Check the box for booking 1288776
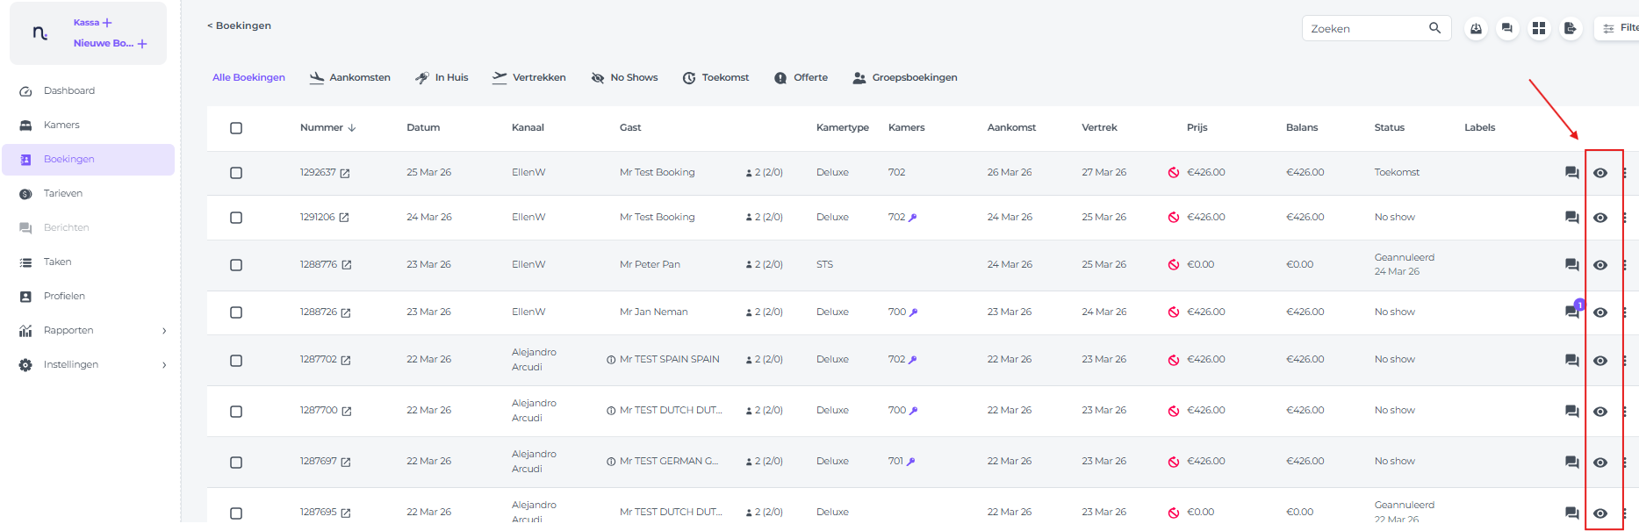 (236, 265)
